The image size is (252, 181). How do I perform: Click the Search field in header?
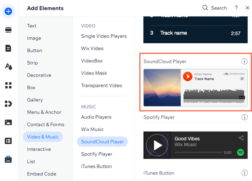pos(215,8)
